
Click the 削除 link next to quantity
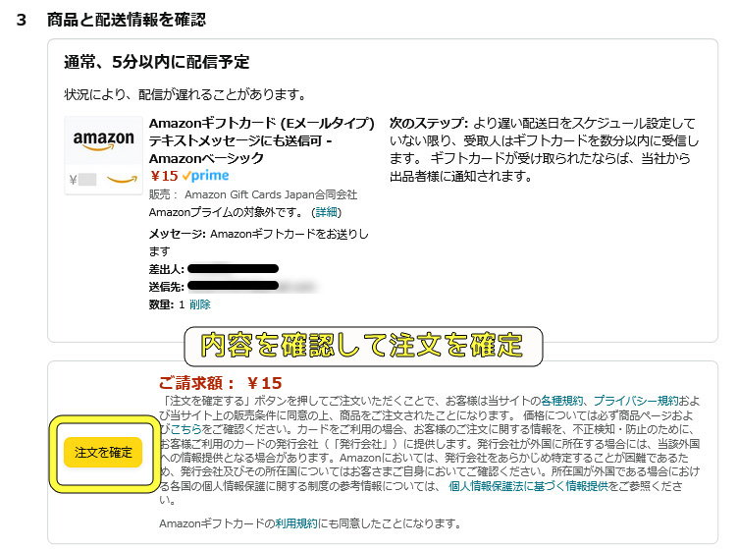[x=200, y=304]
